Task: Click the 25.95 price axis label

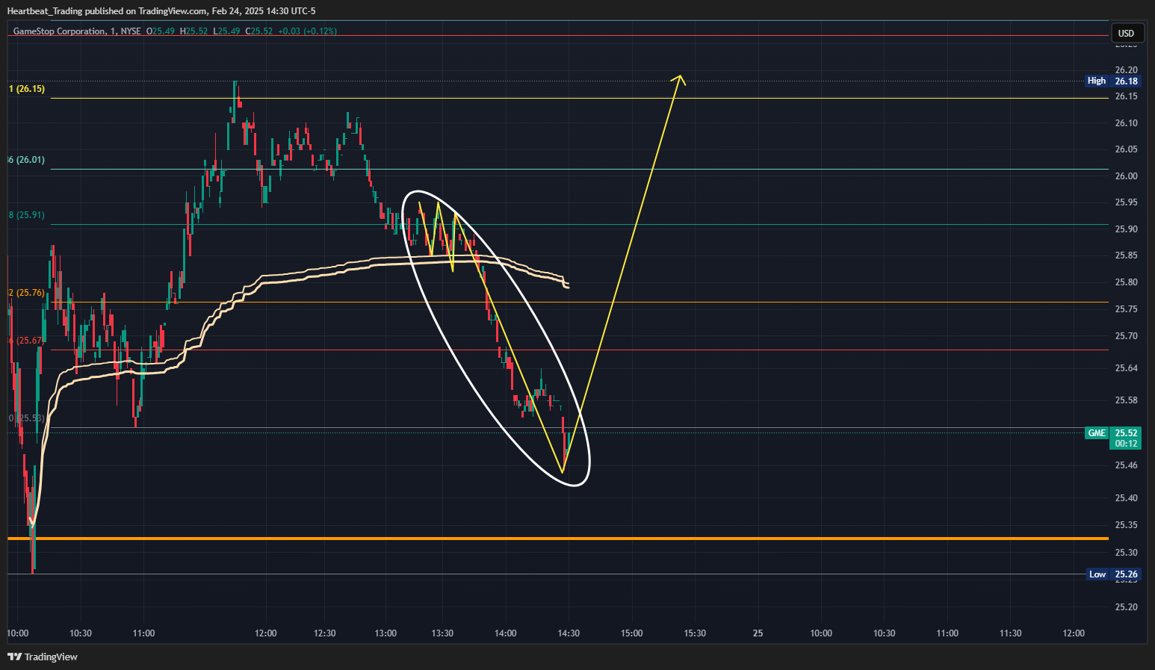Action: [1126, 202]
